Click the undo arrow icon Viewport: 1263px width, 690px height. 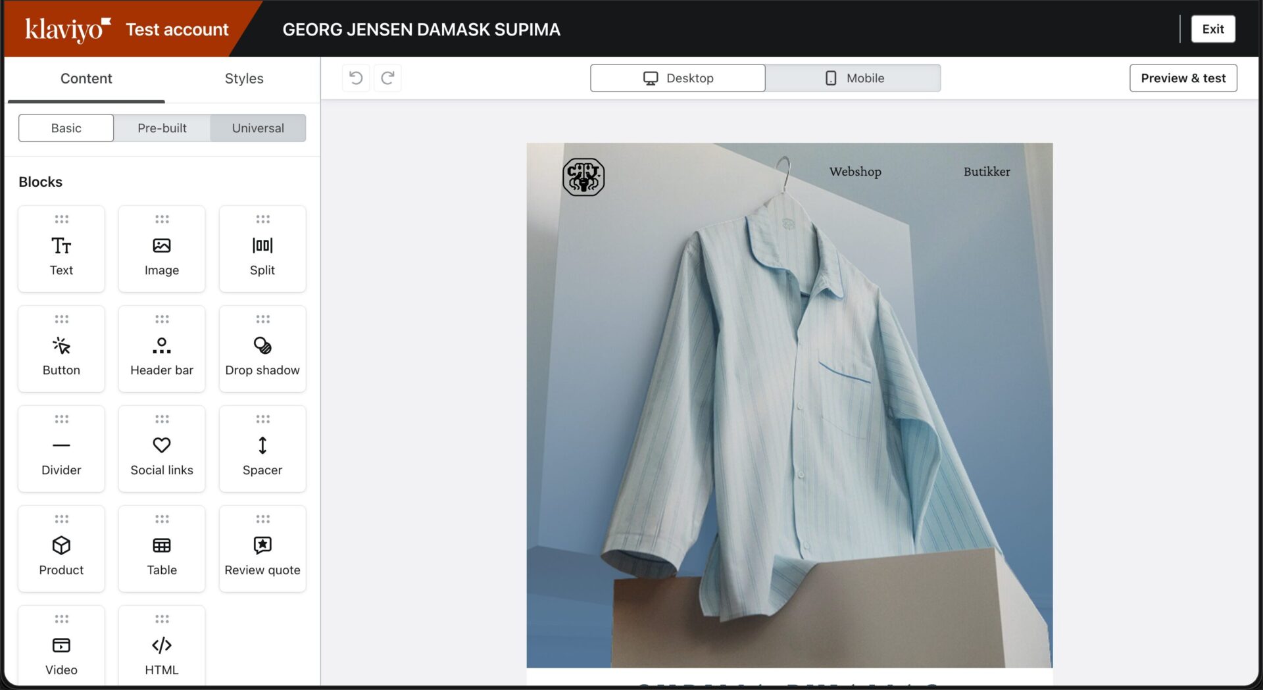[x=356, y=78]
